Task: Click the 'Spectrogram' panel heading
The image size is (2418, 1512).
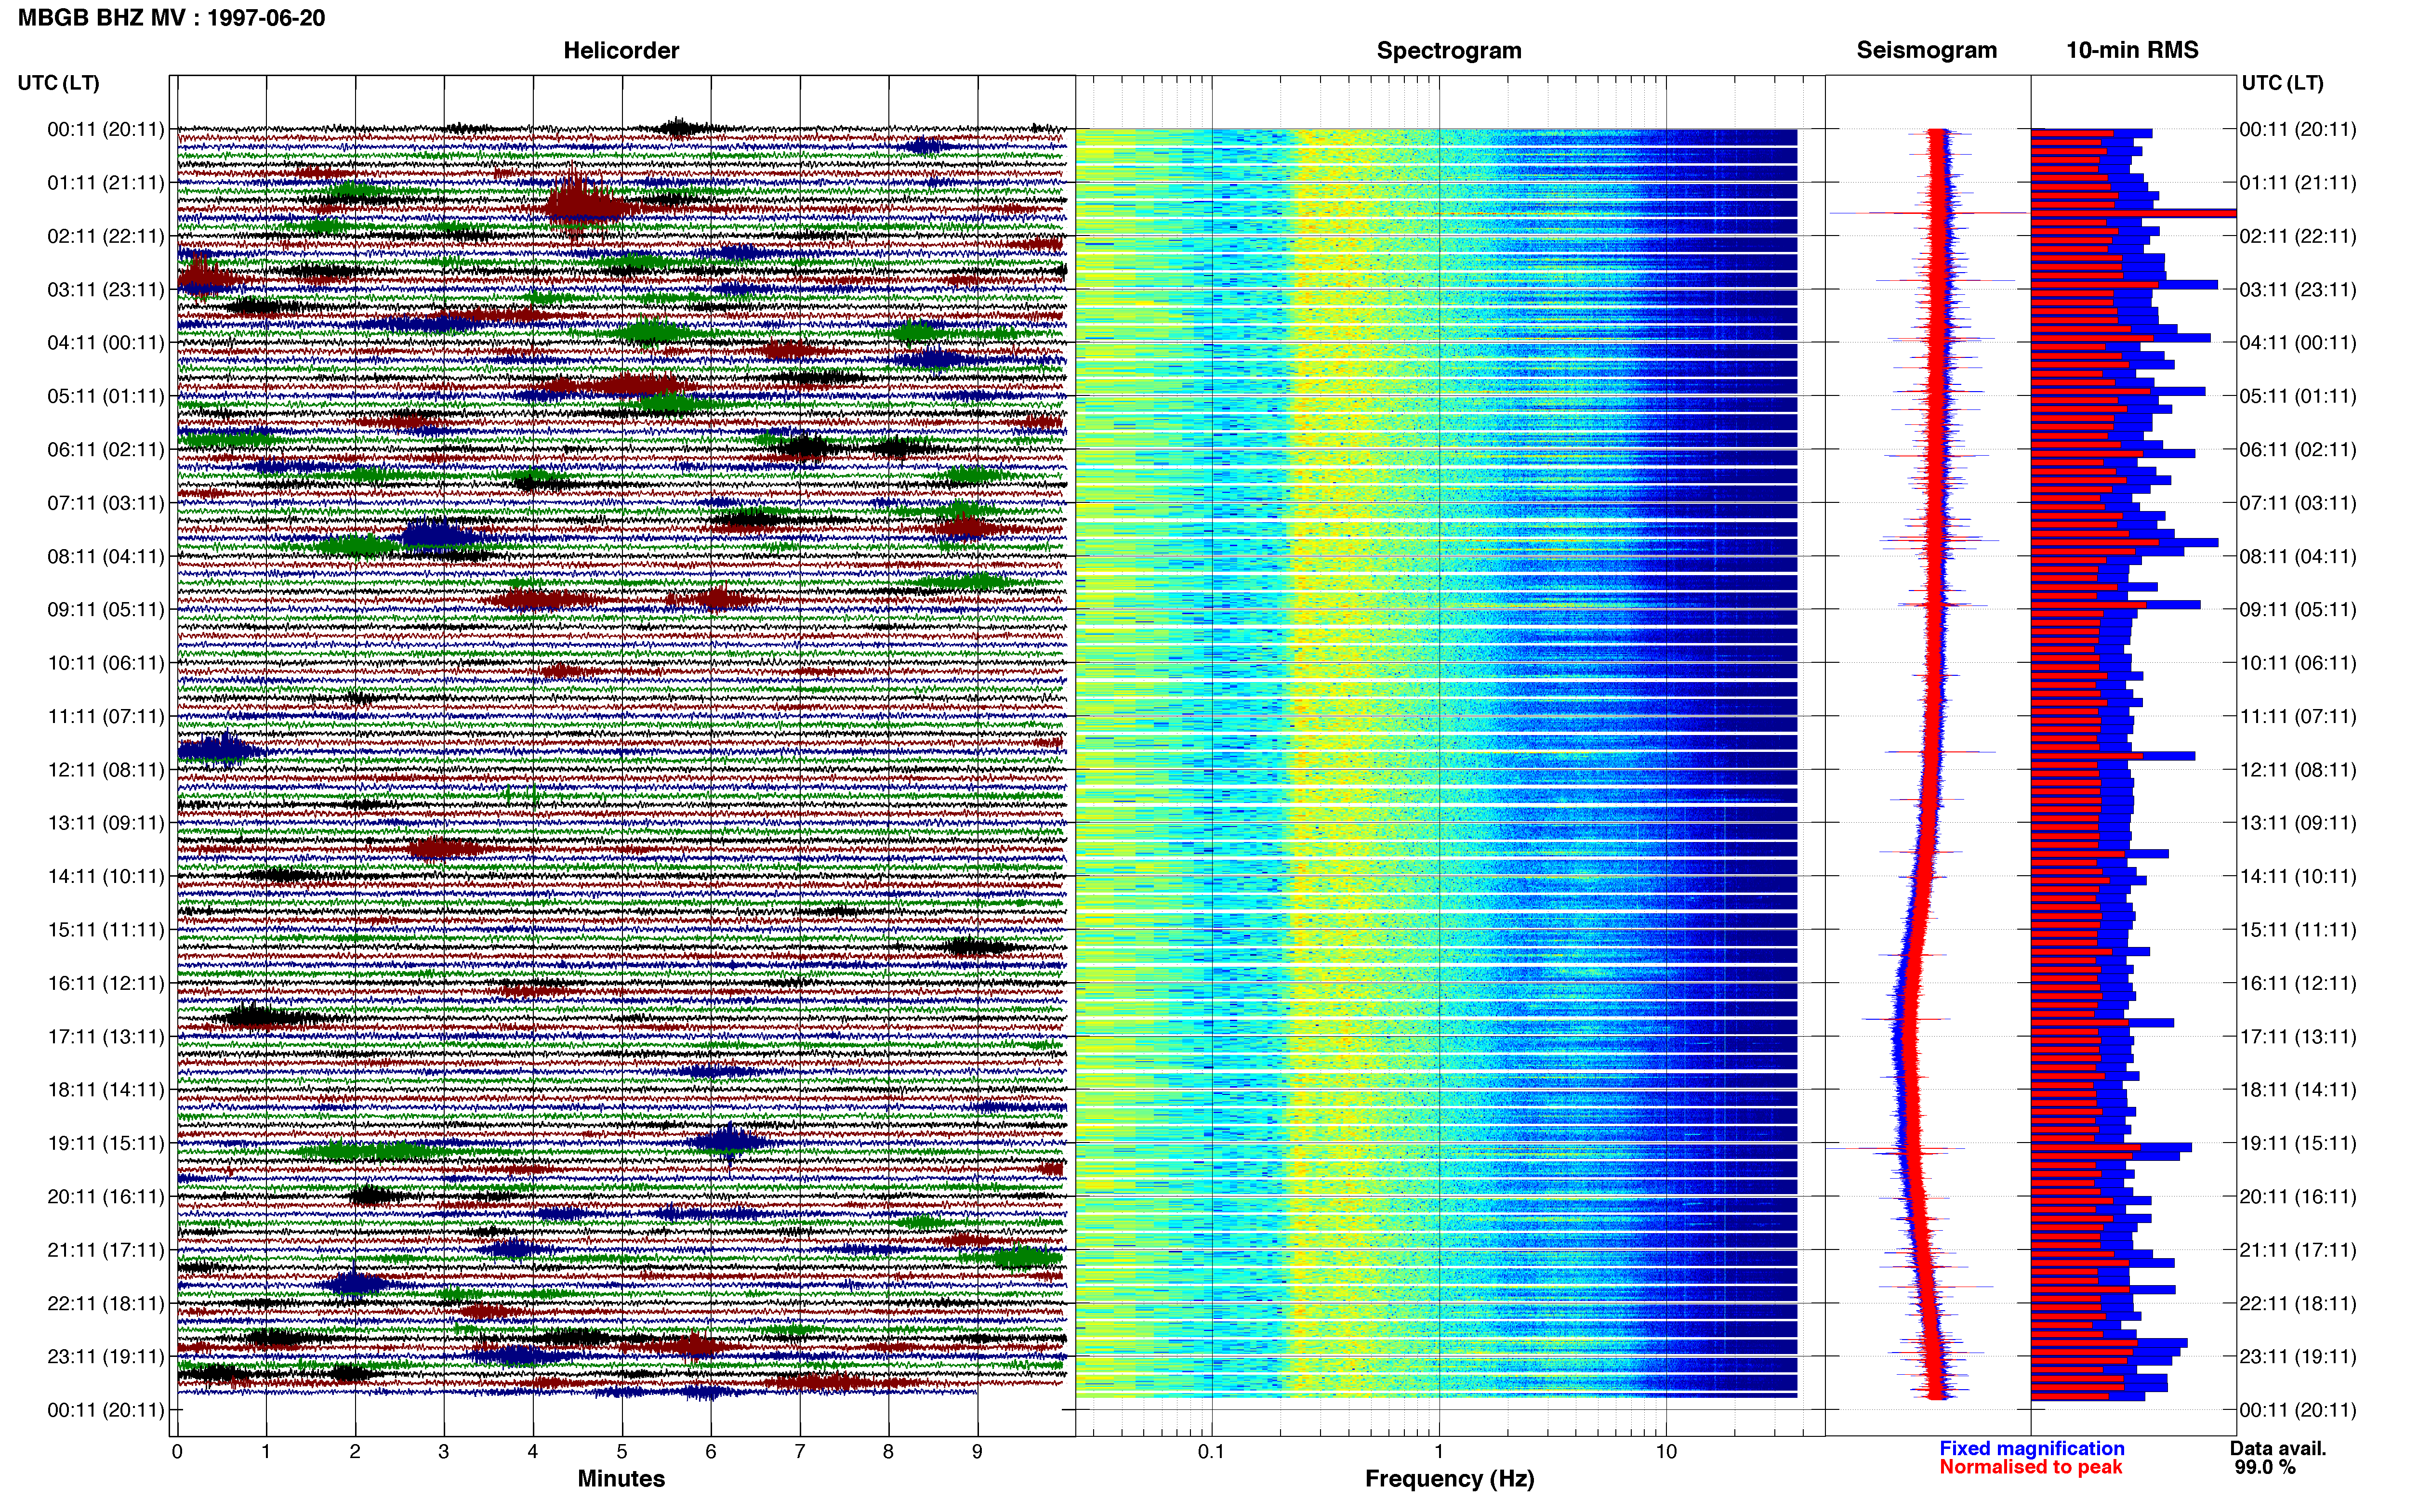Action: pyautogui.click(x=1449, y=50)
